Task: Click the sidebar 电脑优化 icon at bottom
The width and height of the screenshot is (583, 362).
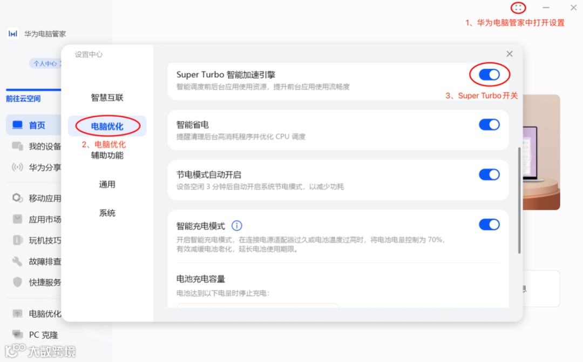Action: [x=17, y=313]
